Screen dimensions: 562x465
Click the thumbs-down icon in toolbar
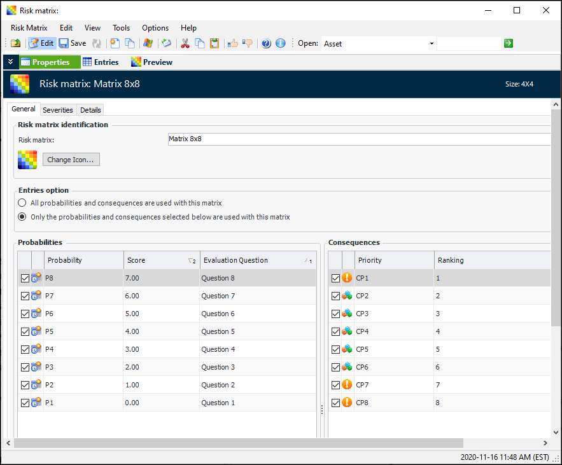point(248,43)
